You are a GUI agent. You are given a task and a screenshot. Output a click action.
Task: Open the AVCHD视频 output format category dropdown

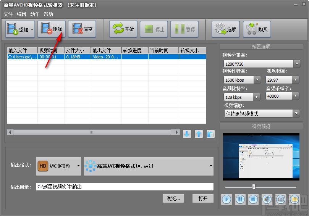58,166
